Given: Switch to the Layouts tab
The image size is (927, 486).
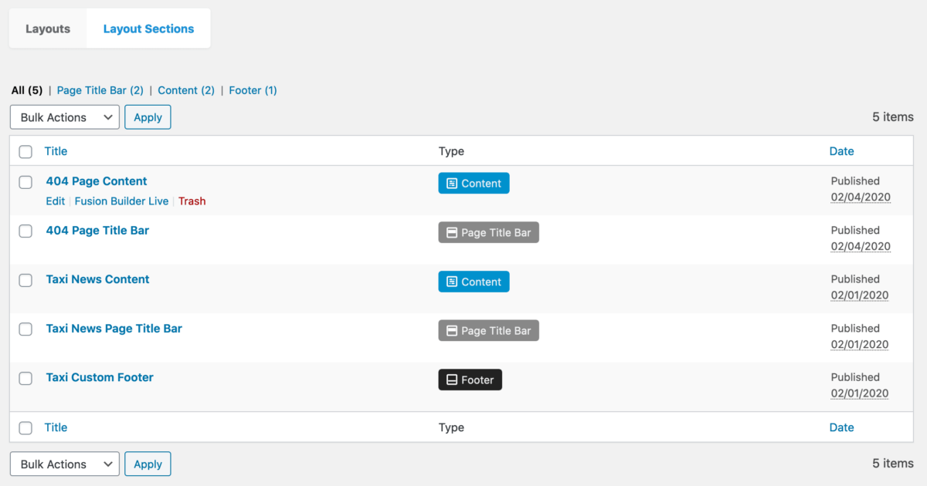Looking at the screenshot, I should click(x=48, y=29).
